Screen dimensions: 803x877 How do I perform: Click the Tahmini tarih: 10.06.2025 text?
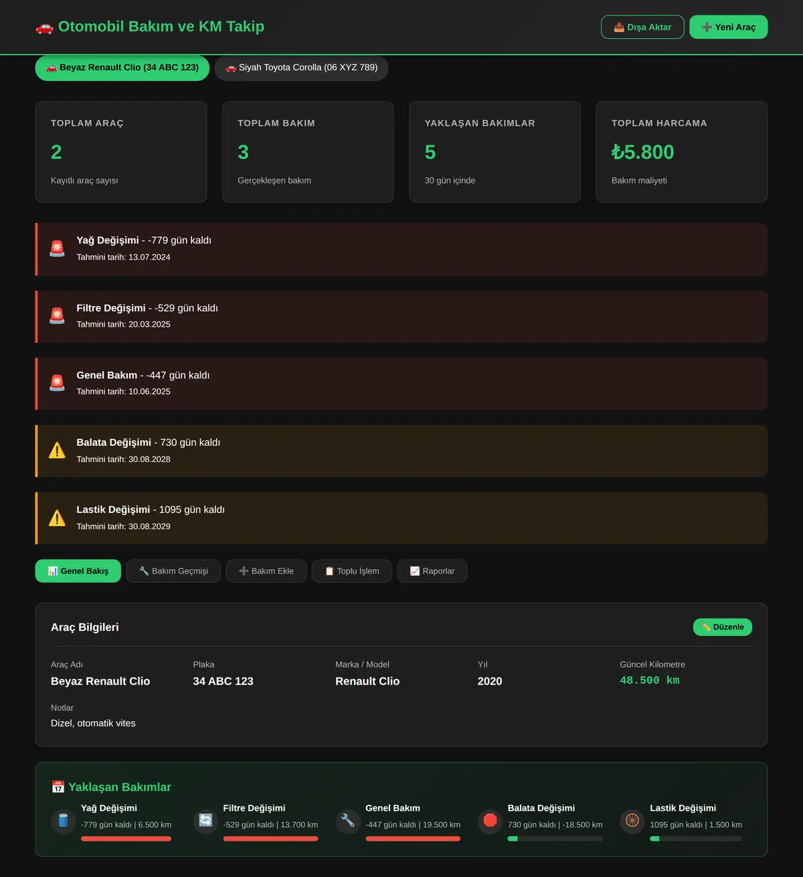tap(124, 392)
